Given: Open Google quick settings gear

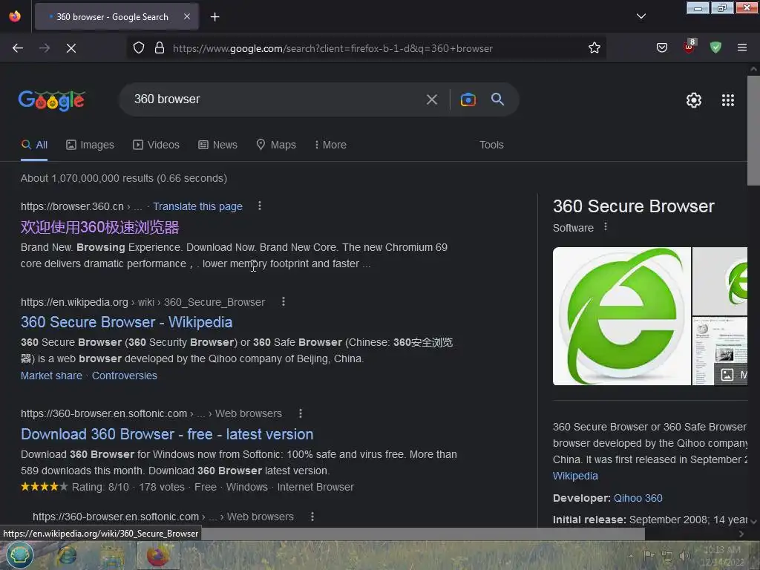Looking at the screenshot, I should (694, 100).
